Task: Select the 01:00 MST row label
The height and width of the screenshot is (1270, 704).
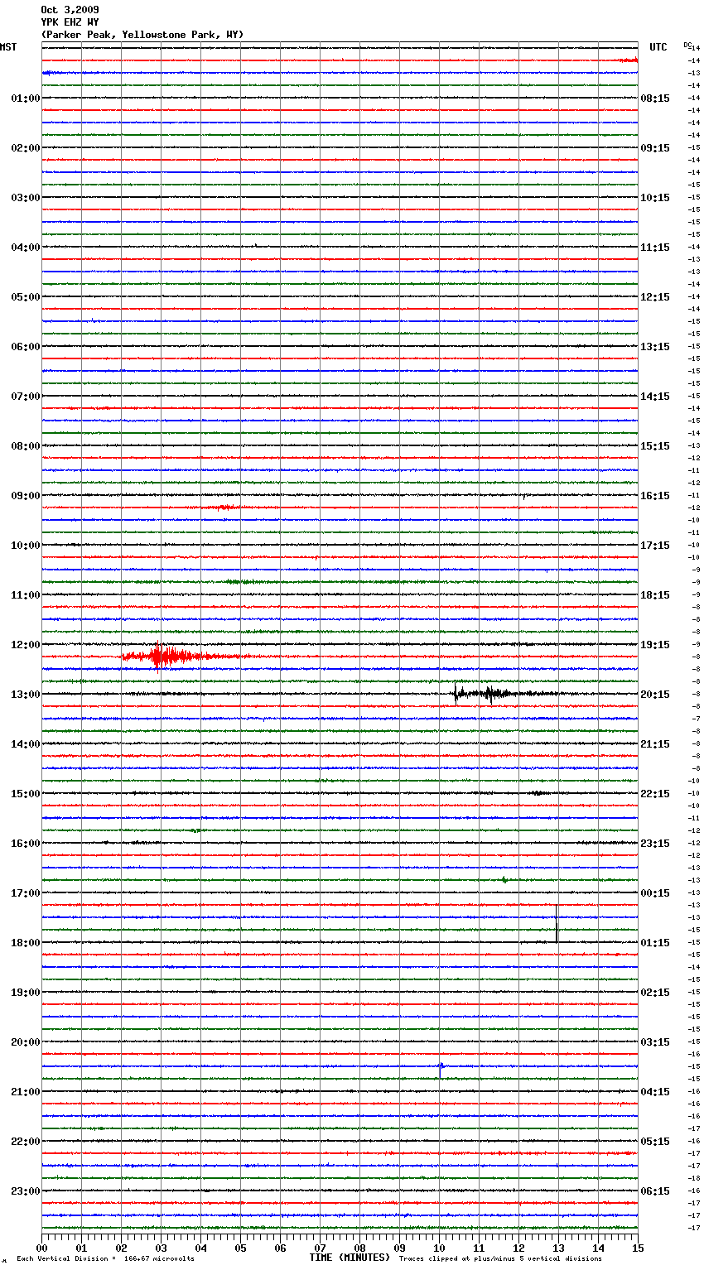Action: click(25, 99)
